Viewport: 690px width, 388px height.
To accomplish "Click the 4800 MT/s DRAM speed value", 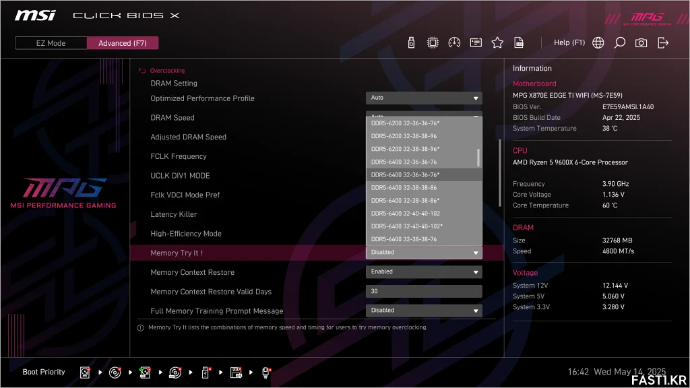I will pyautogui.click(x=618, y=251).
